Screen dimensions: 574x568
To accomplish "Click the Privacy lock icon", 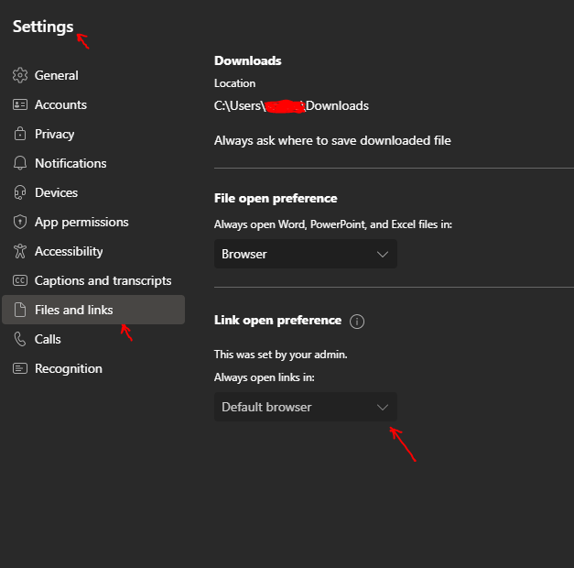I will (x=20, y=134).
